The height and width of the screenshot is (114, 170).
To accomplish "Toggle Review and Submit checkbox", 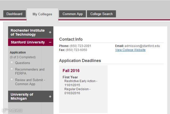I will [x=12, y=79].
